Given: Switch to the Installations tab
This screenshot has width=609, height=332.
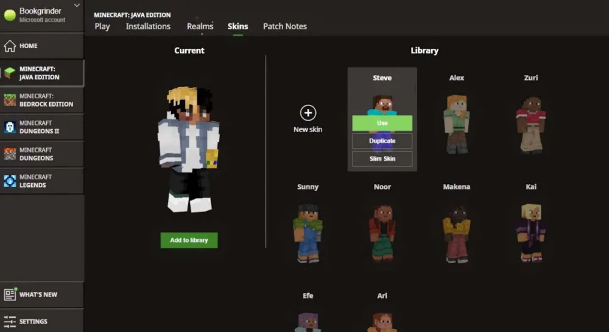Looking at the screenshot, I should click(148, 26).
